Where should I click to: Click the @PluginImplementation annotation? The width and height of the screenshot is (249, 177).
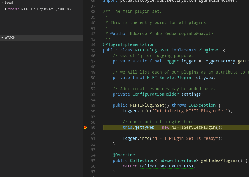[129, 44]
